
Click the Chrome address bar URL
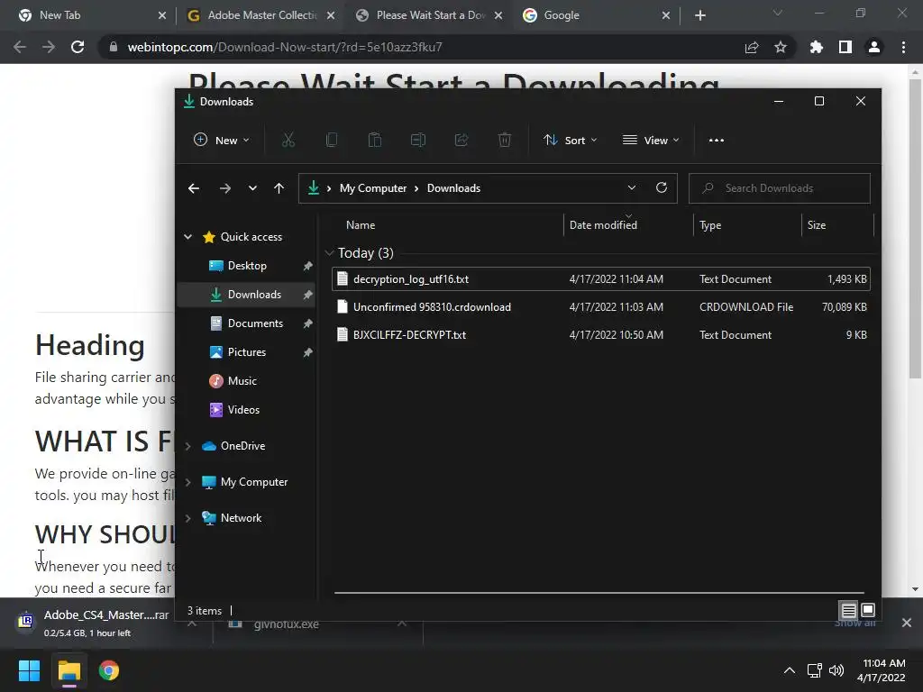(x=285, y=47)
